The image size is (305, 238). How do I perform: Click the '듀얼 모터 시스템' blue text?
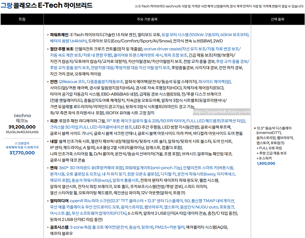[175, 35]
